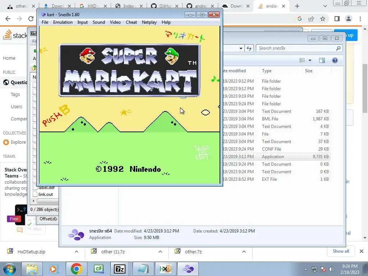Click Chrome's forward arrow
The width and height of the screenshot is (368, 276).
[19, 19]
